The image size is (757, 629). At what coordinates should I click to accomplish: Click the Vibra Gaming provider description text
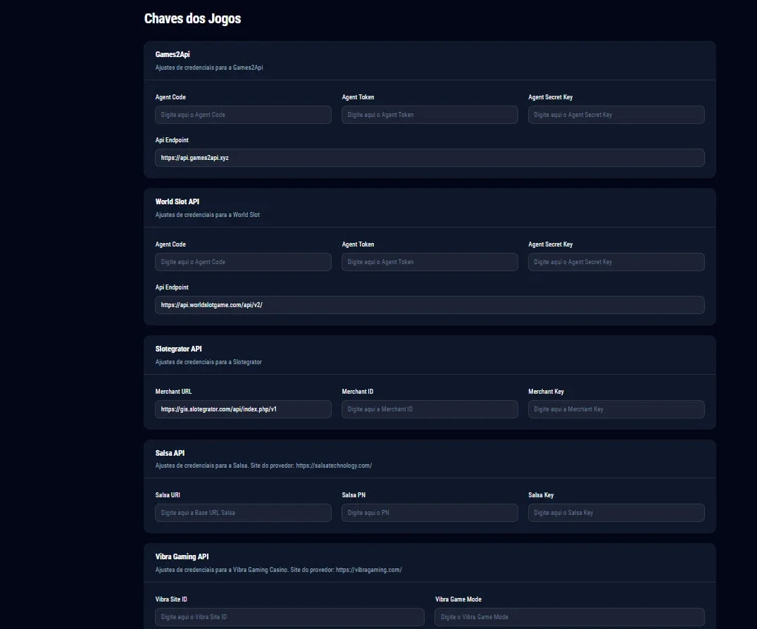pos(279,570)
